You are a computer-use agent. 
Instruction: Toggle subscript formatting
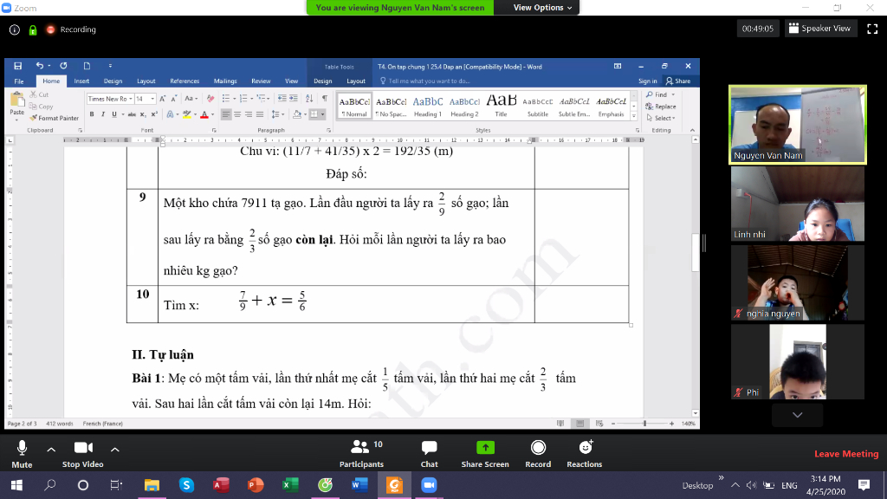pos(143,114)
